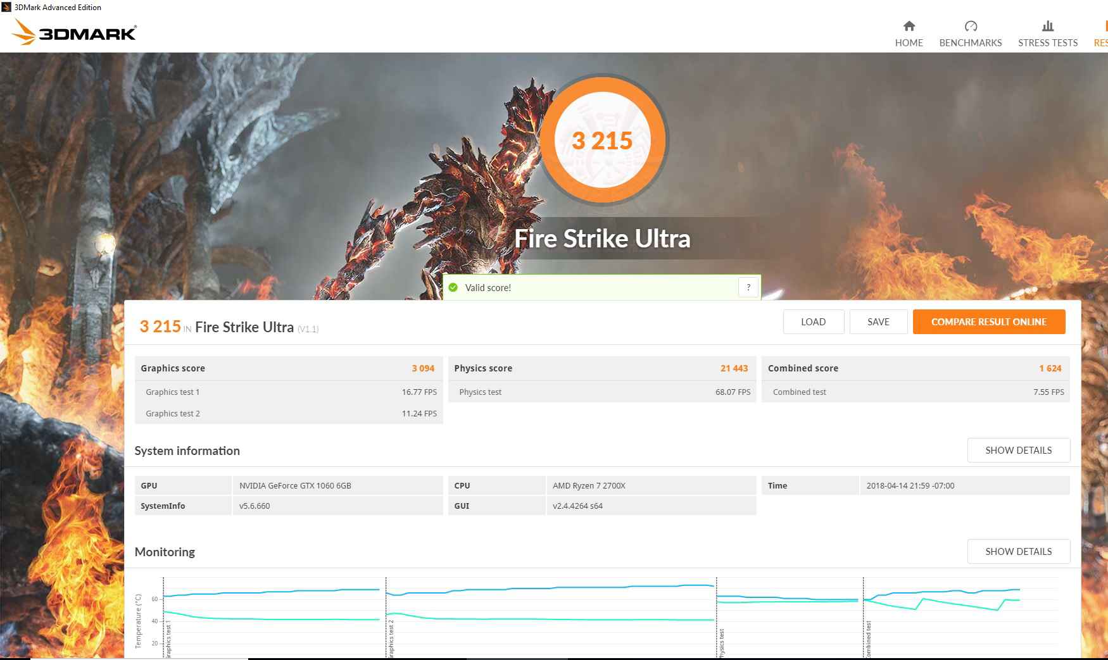Click the green Valid score checkmark icon
Viewport: 1108px width, 660px height.
click(x=453, y=287)
